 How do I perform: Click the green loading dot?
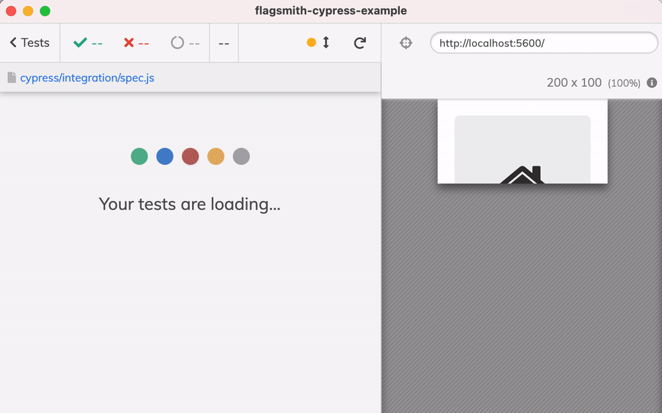[139, 156]
